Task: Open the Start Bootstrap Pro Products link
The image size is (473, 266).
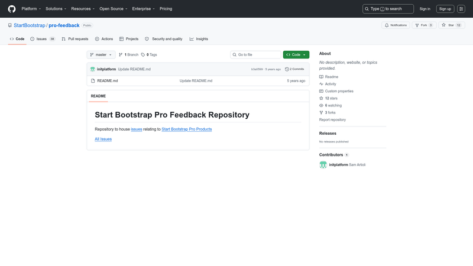Action: (x=187, y=129)
